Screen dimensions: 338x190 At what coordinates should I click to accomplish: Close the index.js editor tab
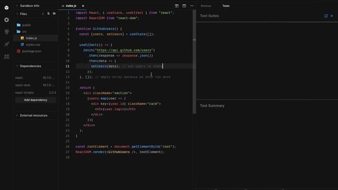[x=83, y=6]
